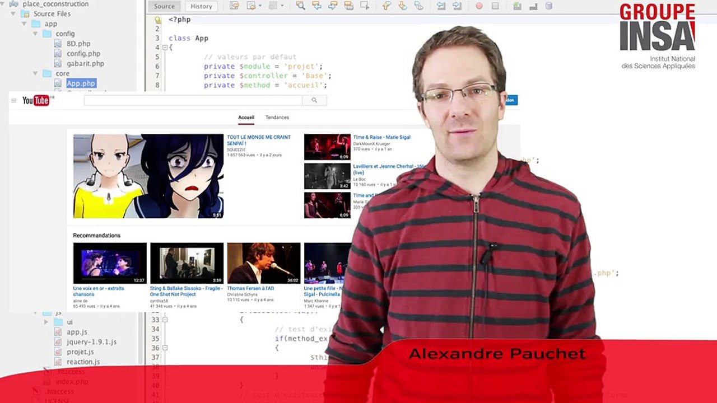The width and height of the screenshot is (717, 403).
Task: Collapse the class code fold on line 4
Action: (x=165, y=48)
